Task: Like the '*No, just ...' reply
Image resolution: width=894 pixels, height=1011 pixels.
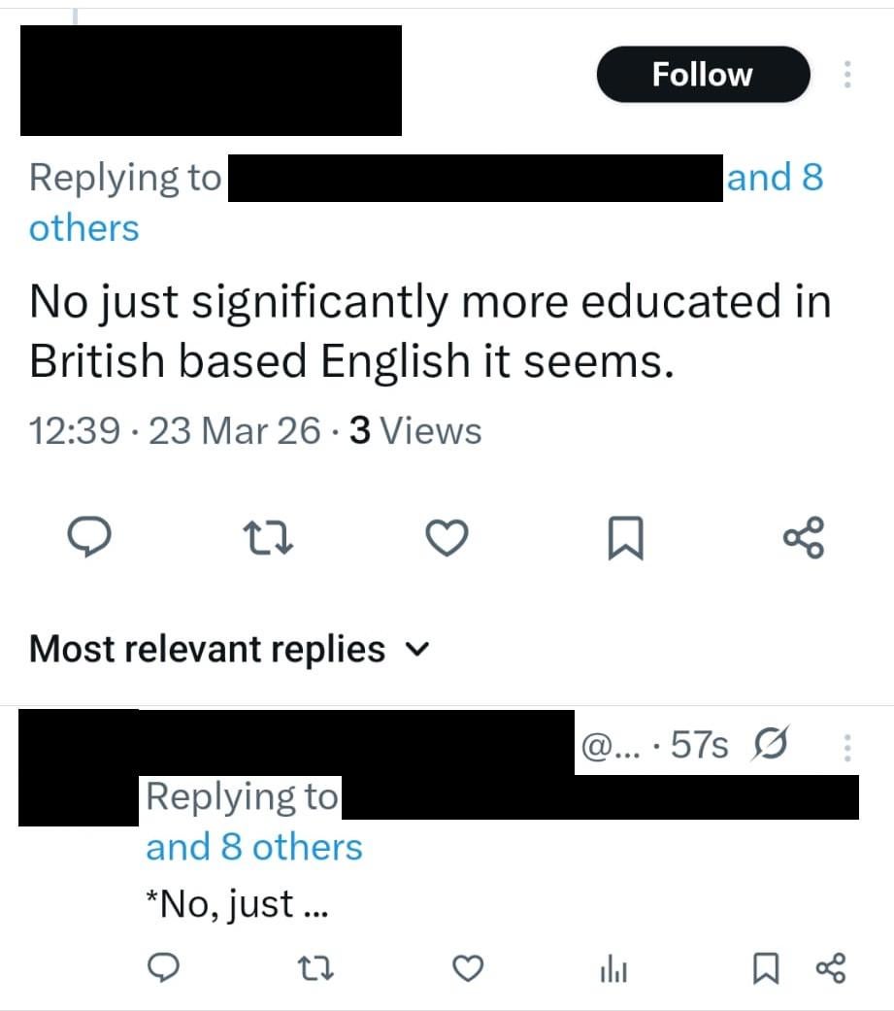Action: pyautogui.click(x=470, y=967)
